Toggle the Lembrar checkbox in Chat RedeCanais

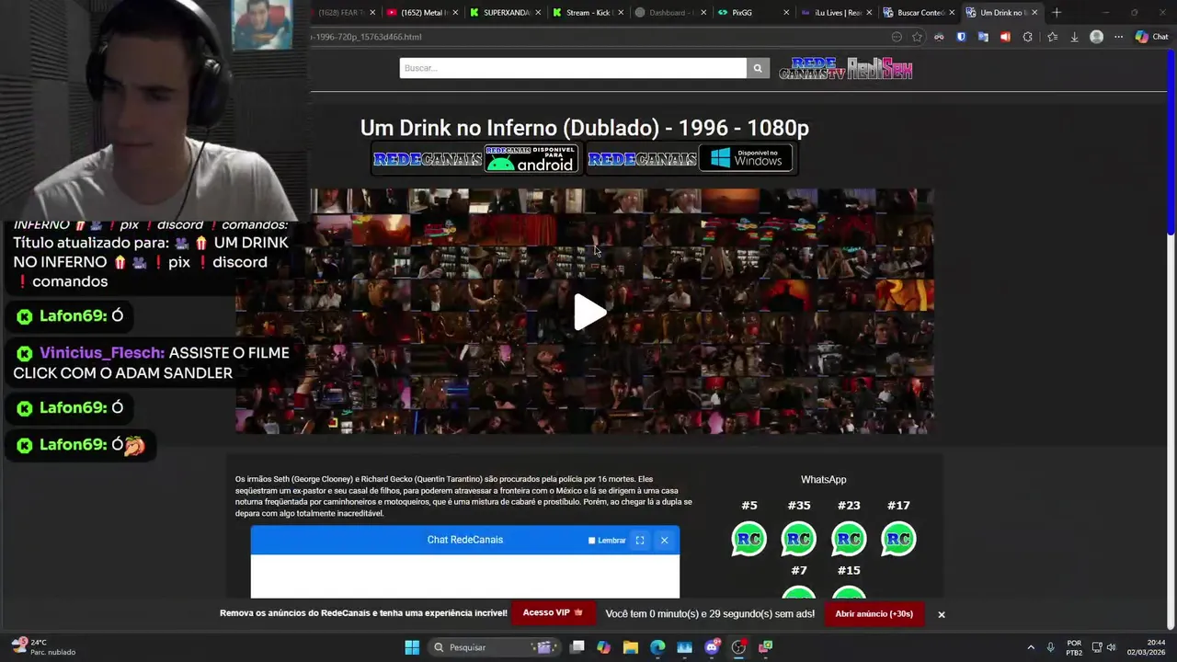coord(591,541)
